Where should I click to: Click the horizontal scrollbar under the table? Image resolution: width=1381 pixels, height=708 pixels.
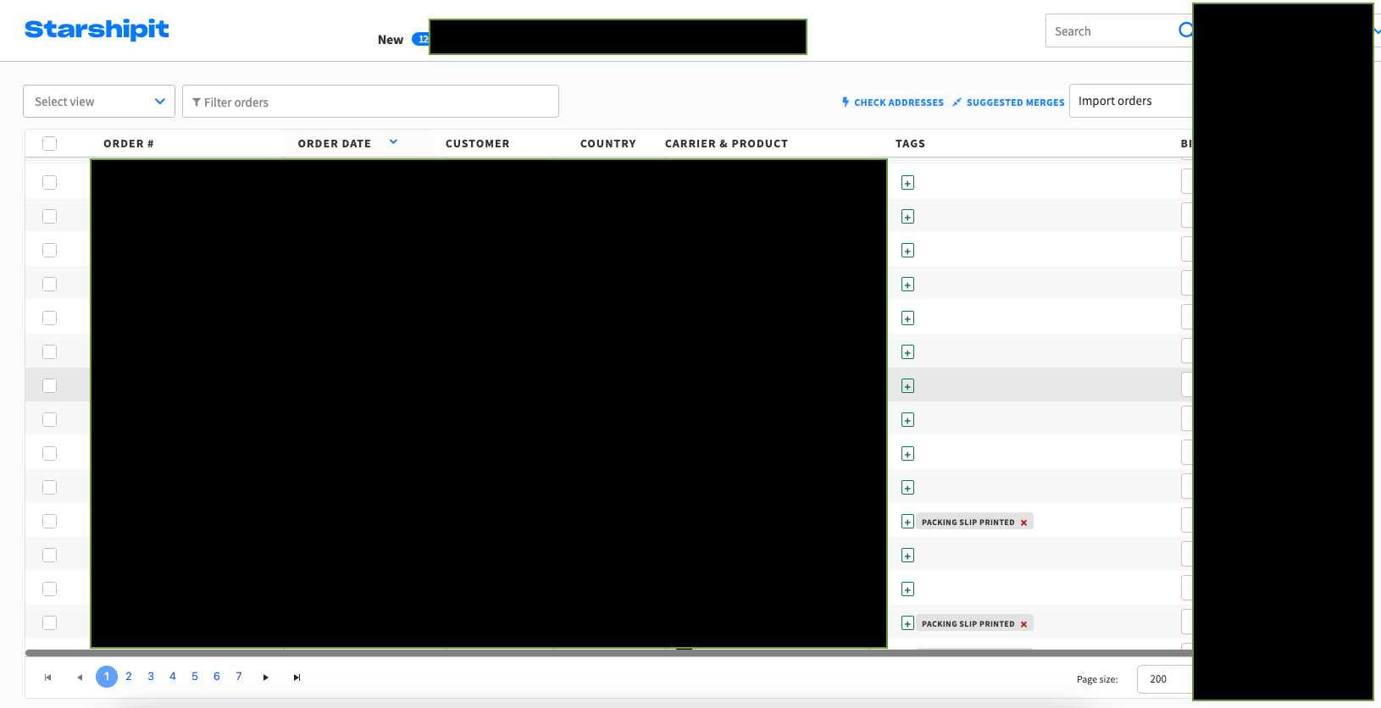click(608, 653)
